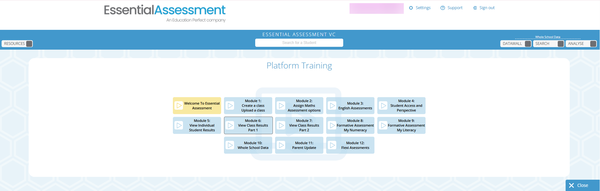Click the ESSENTIAL ASSESSMENT VC header text
Image resolution: width=600 pixels, height=191 pixels.
pyautogui.click(x=299, y=35)
